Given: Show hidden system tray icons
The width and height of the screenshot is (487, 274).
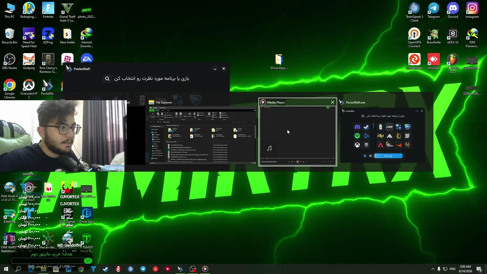Looking at the screenshot, I should coord(433,269).
